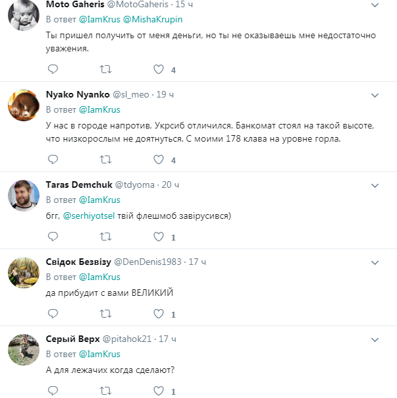The height and width of the screenshot is (398, 397).
Task: Reply to Nyako Nyanko's tweet
Action: pyautogui.click(x=53, y=159)
